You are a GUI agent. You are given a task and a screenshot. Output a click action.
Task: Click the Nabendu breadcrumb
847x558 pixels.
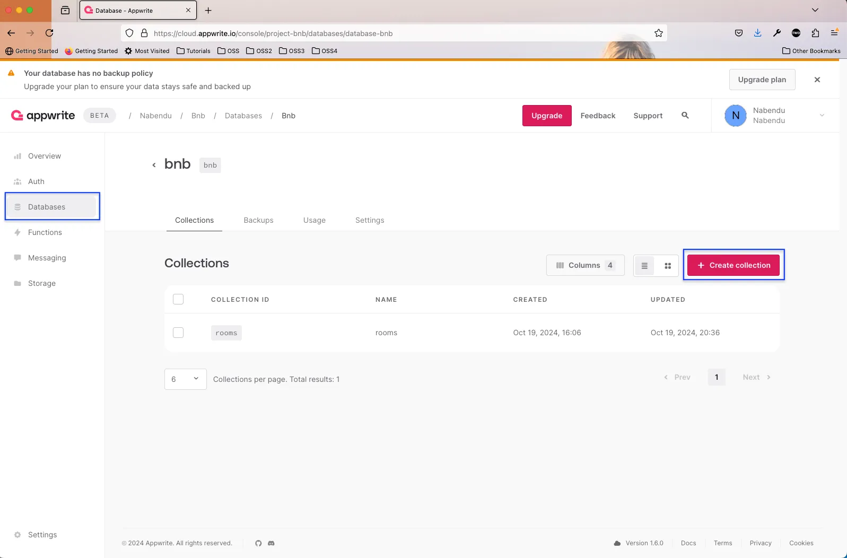pyautogui.click(x=156, y=116)
